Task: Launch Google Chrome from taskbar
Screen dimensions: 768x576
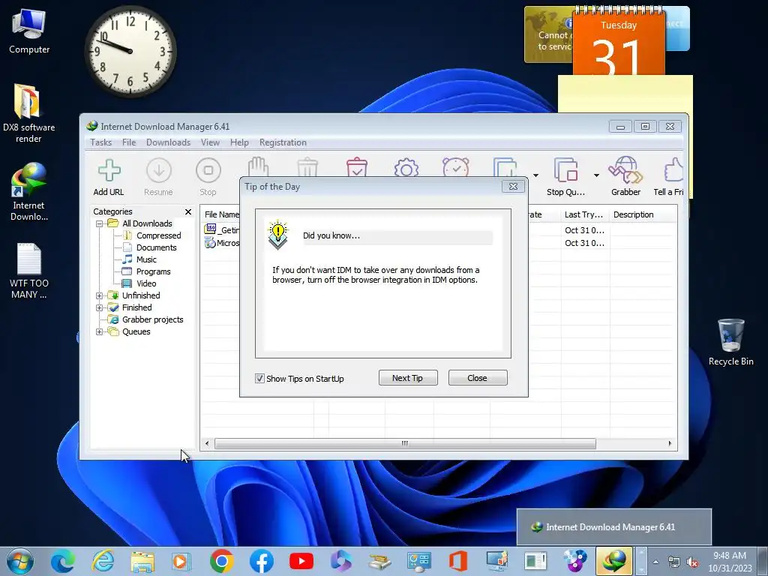Action: pos(222,561)
